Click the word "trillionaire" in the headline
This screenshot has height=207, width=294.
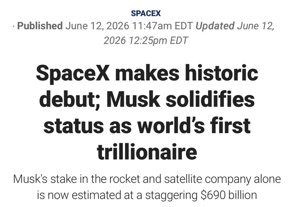(147, 151)
